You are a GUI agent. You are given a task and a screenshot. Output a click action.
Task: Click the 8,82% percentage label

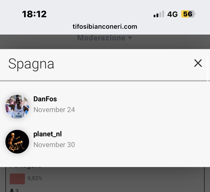tap(35, 178)
